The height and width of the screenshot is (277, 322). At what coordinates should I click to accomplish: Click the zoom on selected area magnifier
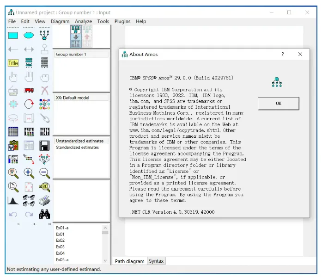click(x=13, y=173)
